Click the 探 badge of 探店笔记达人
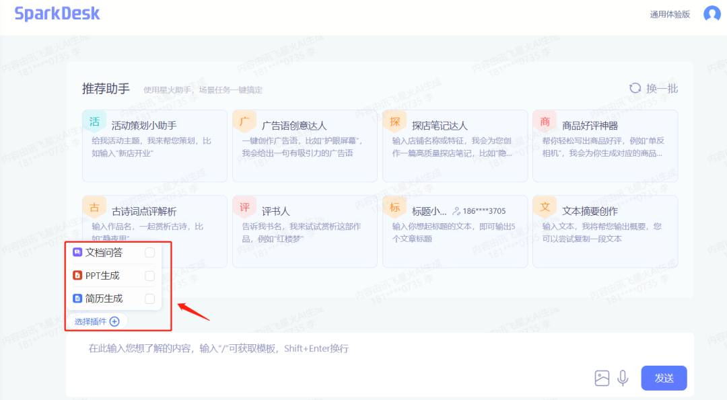Screen dimensions: 727x400 click(x=394, y=122)
